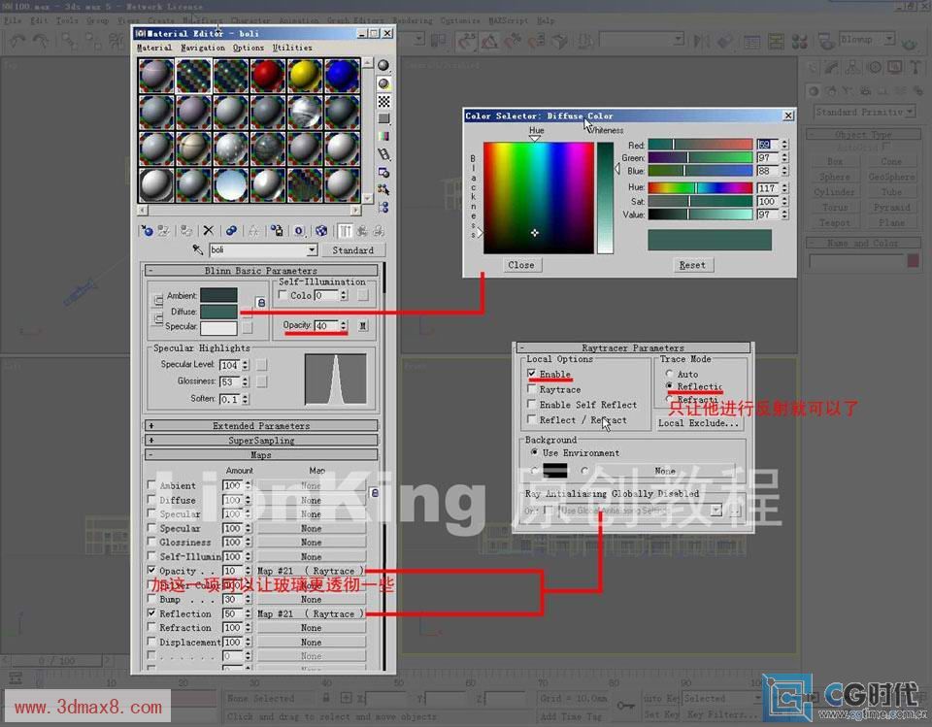Click the Put Material to Scene icon

coord(163,231)
